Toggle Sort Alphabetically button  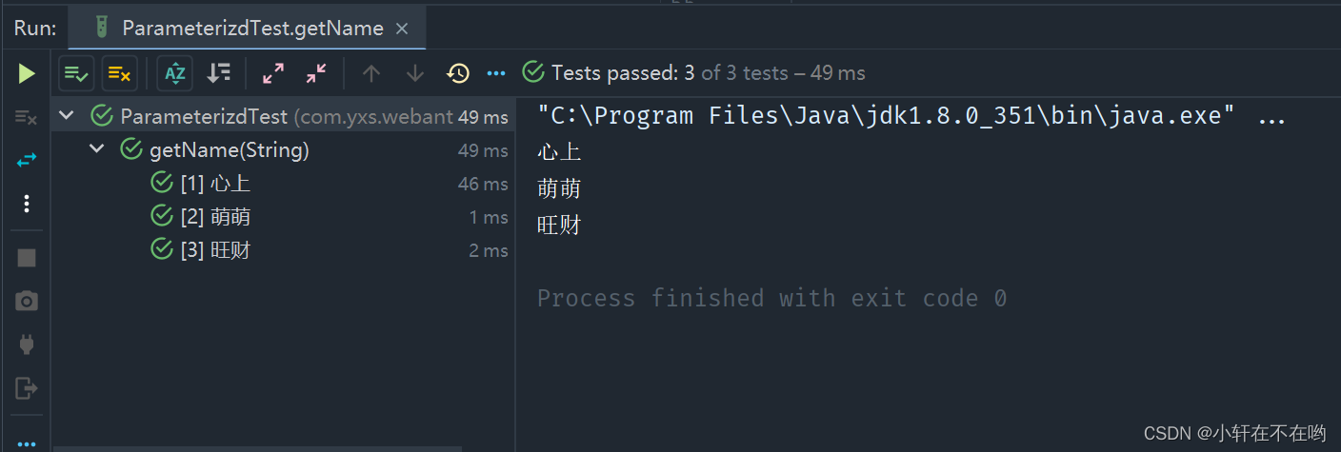[x=175, y=73]
